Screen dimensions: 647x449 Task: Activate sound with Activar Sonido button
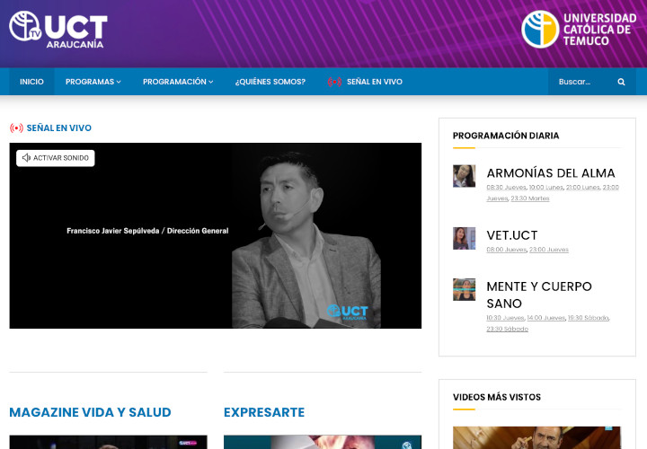[56, 158]
